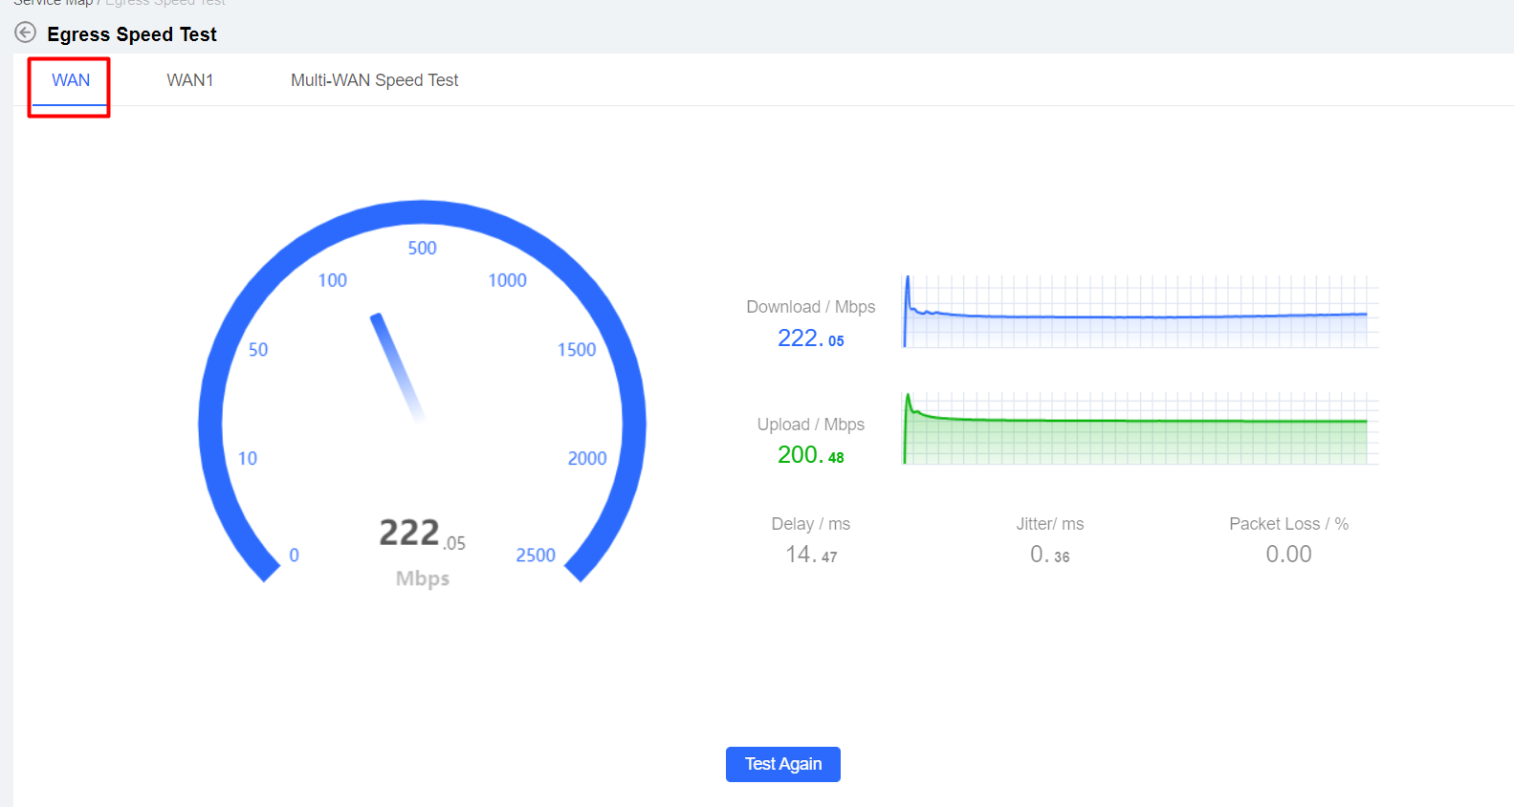The height and width of the screenshot is (807, 1514).
Task: Click the Service Map breadcrumb link
Action: 52,3
